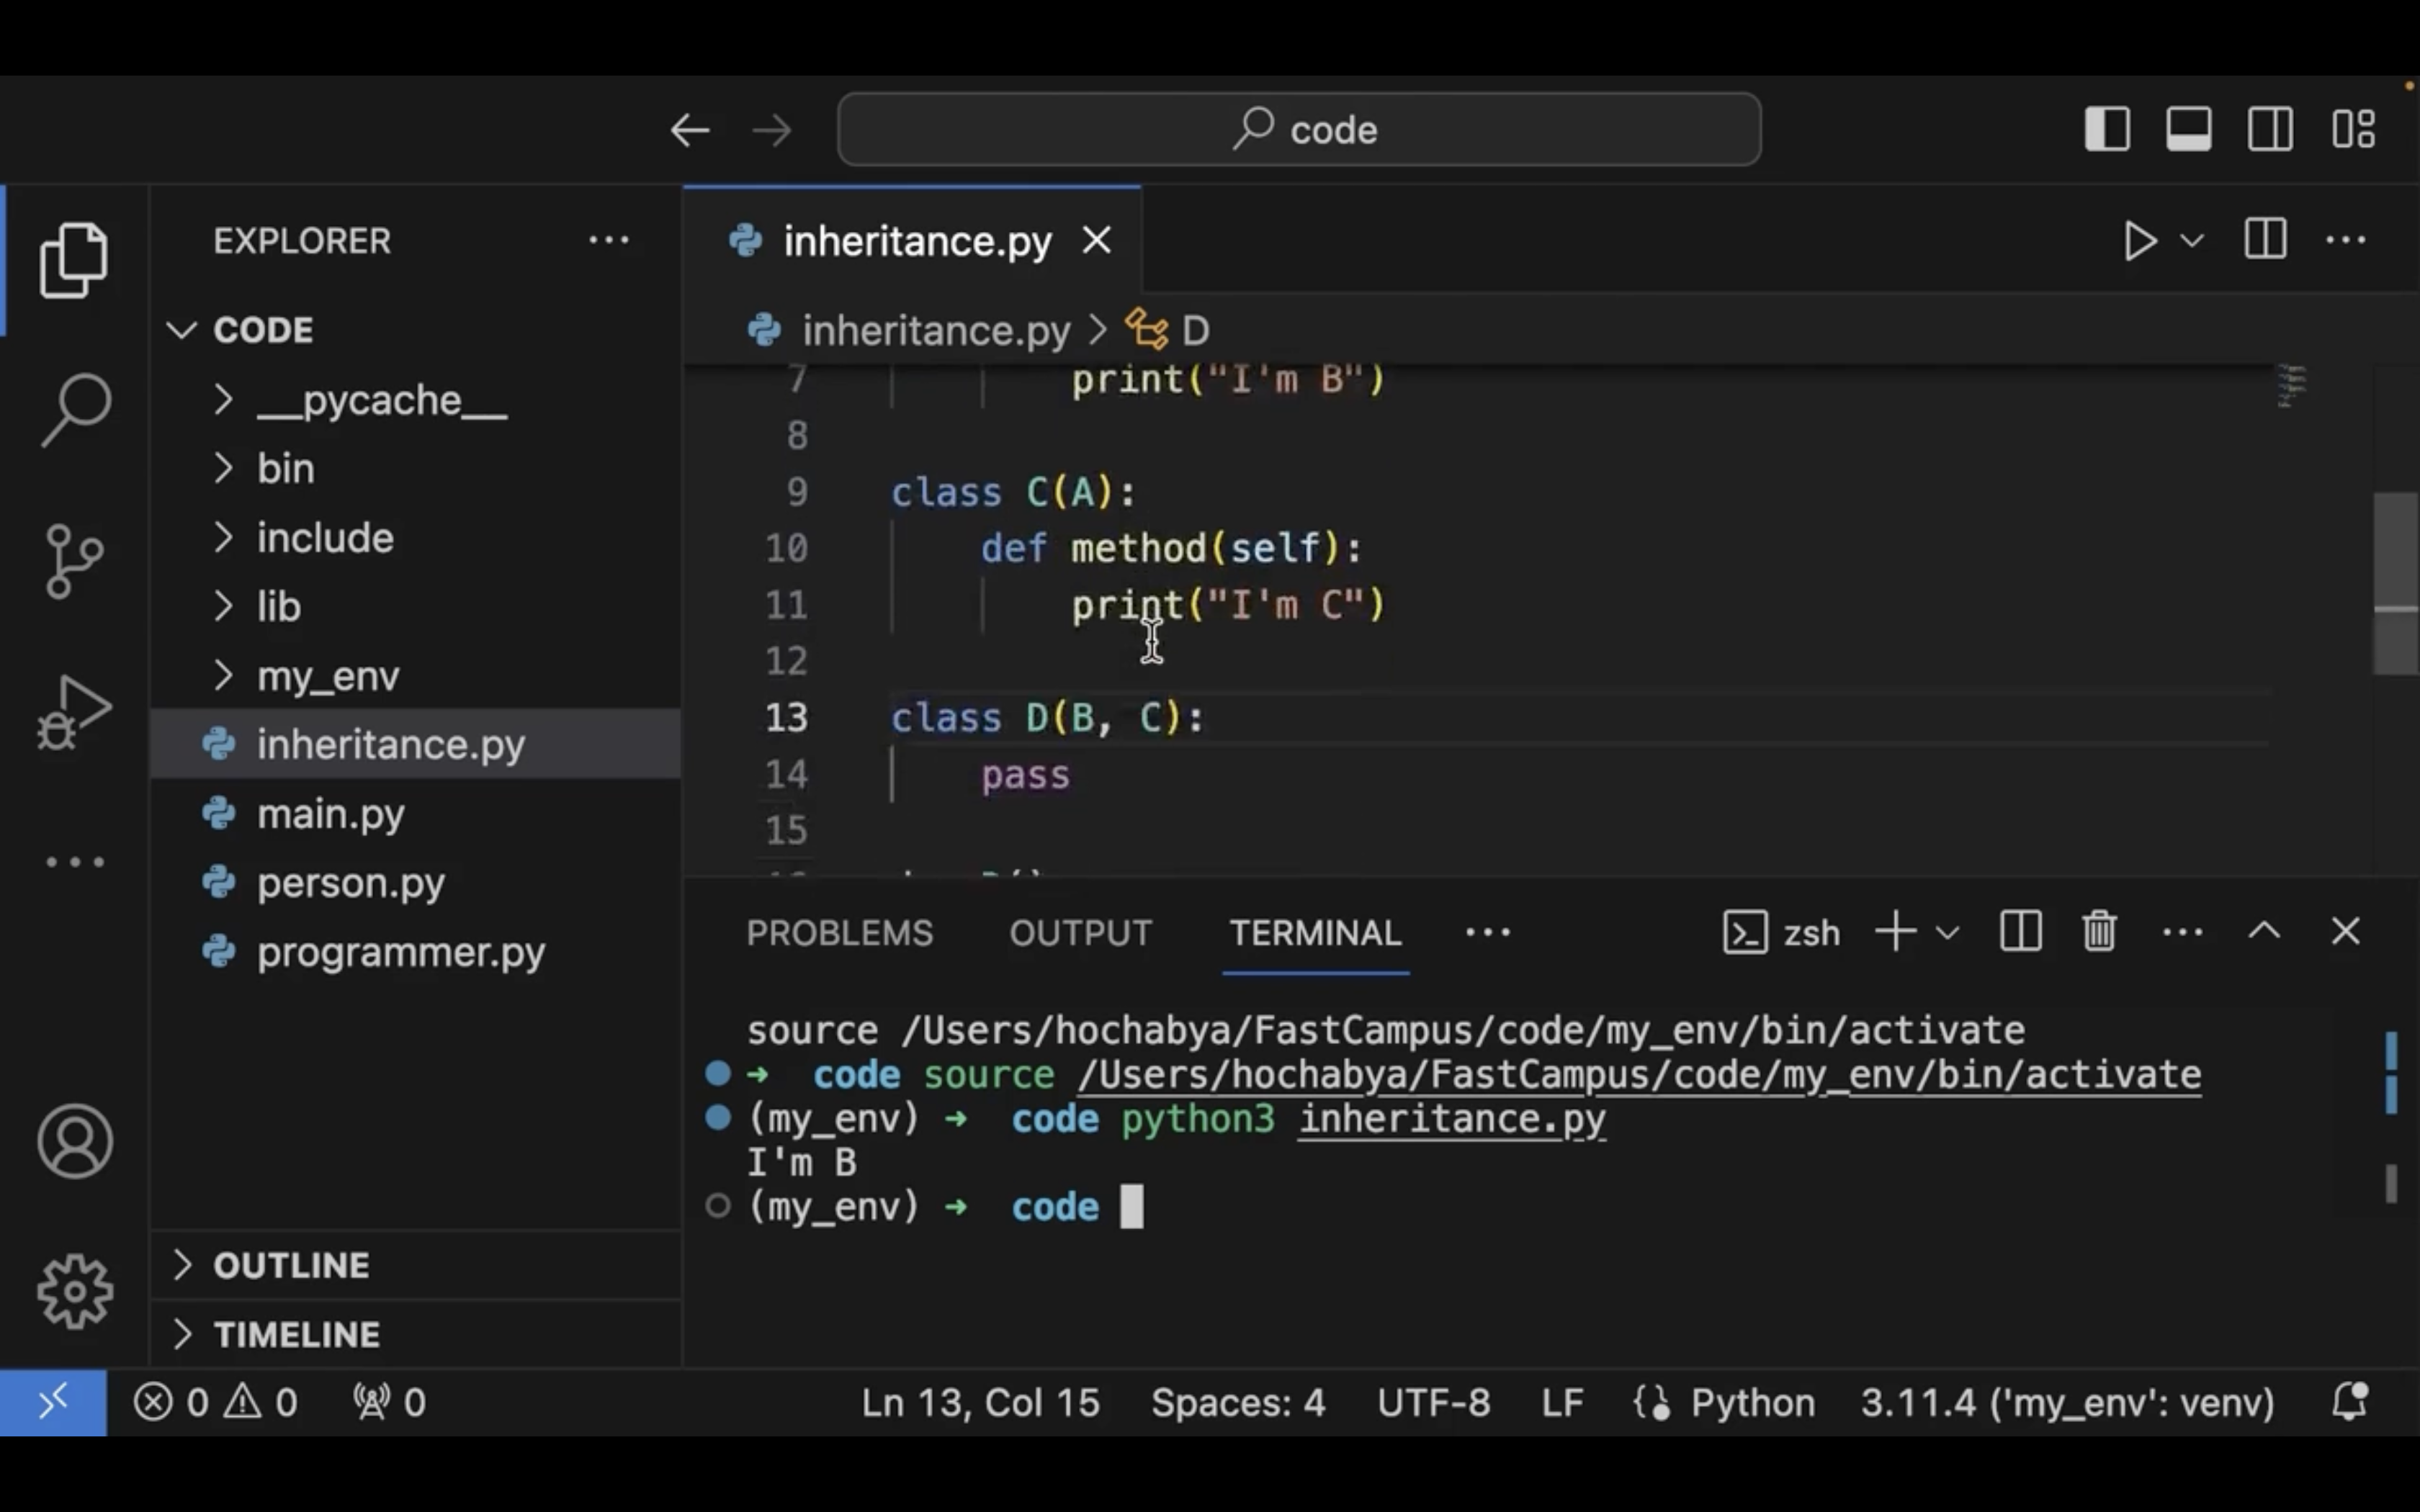Image resolution: width=2420 pixels, height=1512 pixels.
Task: Open the Accounts icon in activity bar
Action: click(x=75, y=1141)
